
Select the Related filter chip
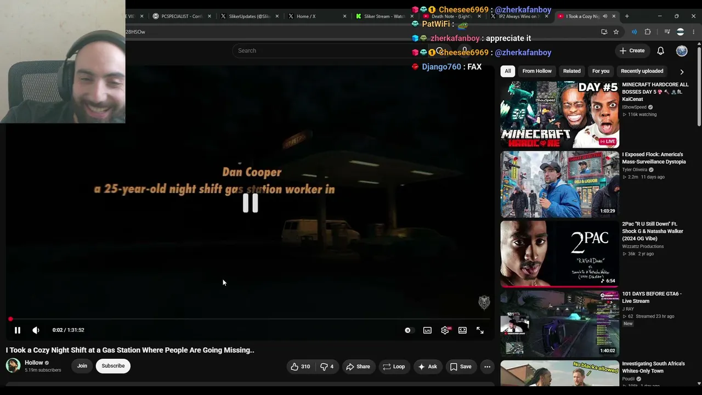click(x=571, y=71)
